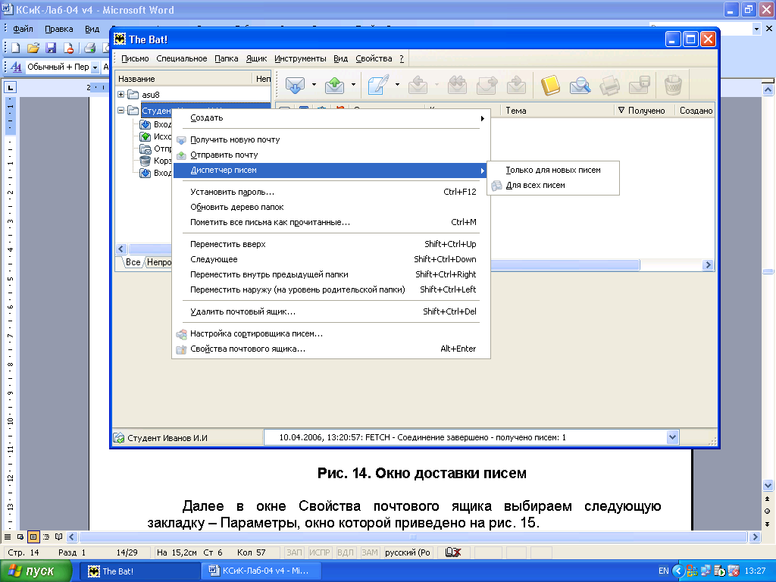Screen dimensions: 776x582
Task: Choose Свойства почтового ящика... menu entry
Action: pos(331,349)
